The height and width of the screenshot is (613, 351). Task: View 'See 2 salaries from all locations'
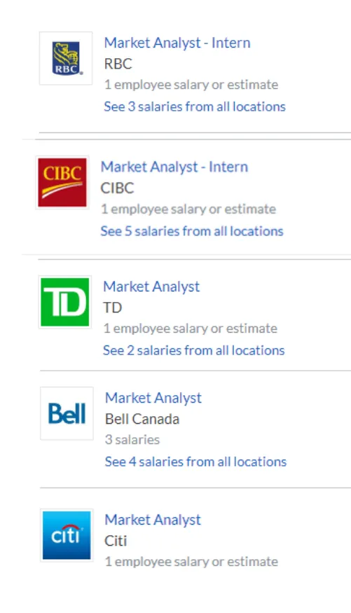point(194,350)
